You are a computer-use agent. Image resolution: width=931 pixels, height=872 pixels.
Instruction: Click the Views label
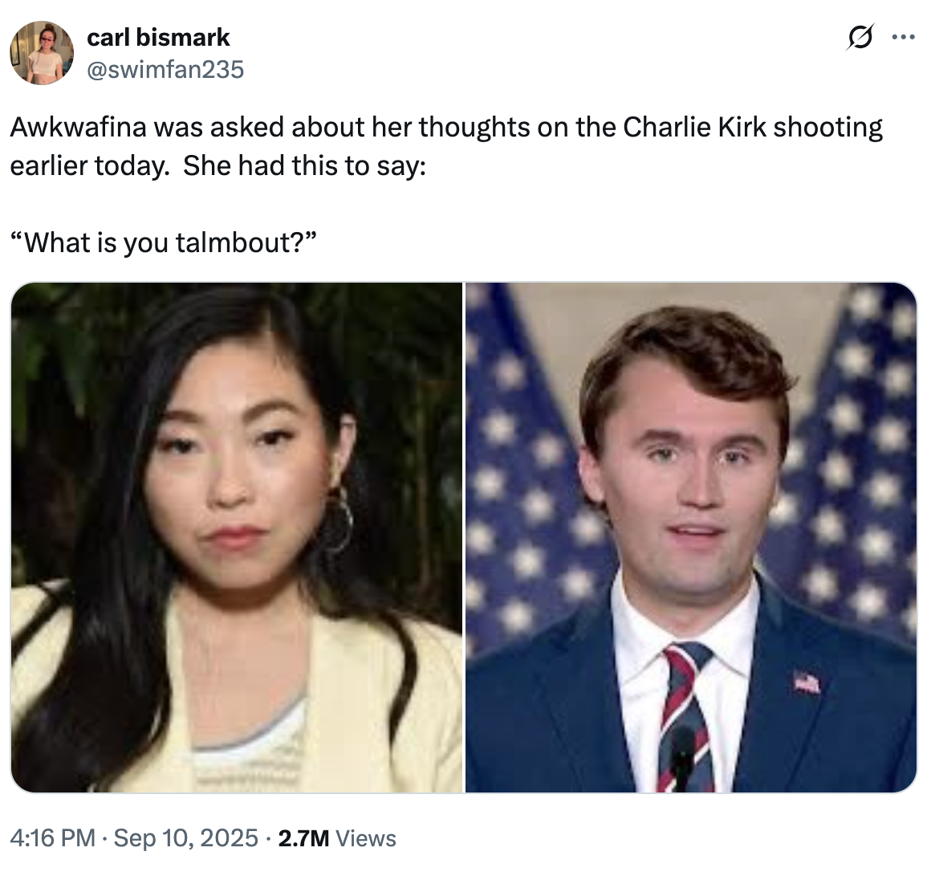click(366, 838)
